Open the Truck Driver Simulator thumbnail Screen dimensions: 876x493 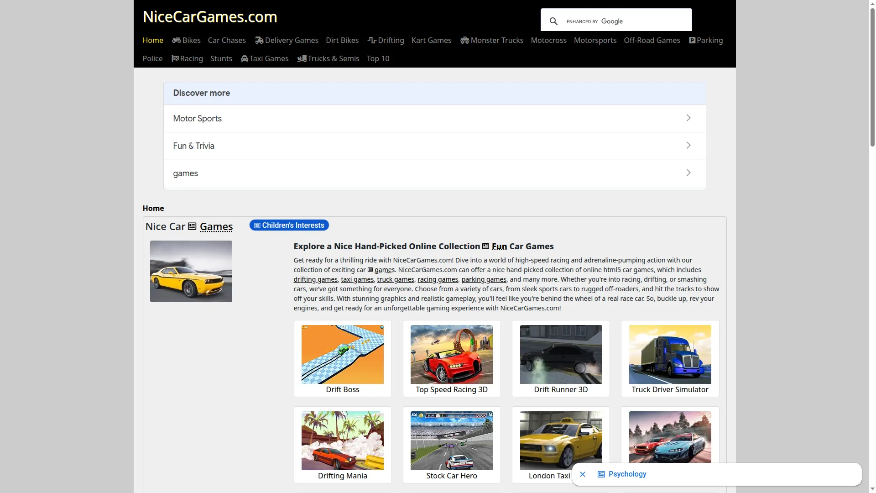coord(670,354)
